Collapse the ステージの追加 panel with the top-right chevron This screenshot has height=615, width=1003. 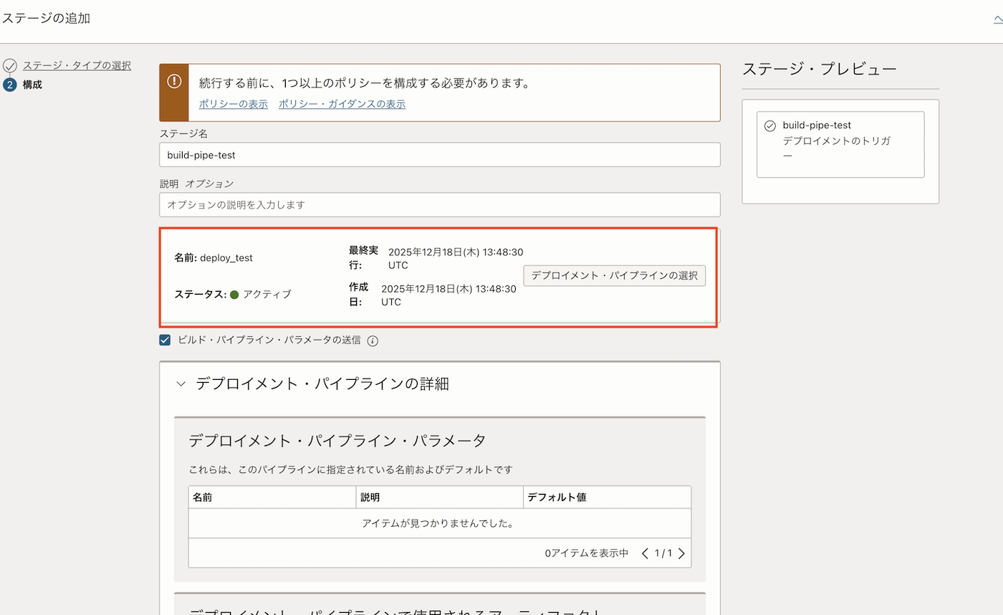998,19
